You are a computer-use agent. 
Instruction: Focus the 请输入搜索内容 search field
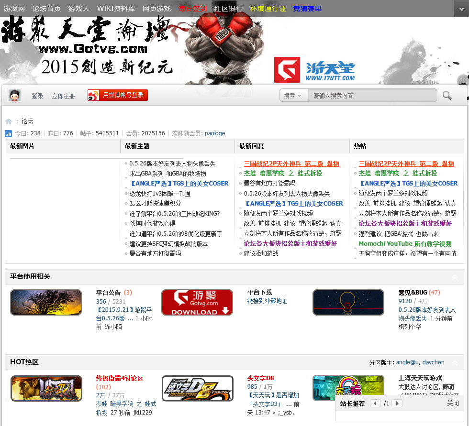(x=373, y=96)
